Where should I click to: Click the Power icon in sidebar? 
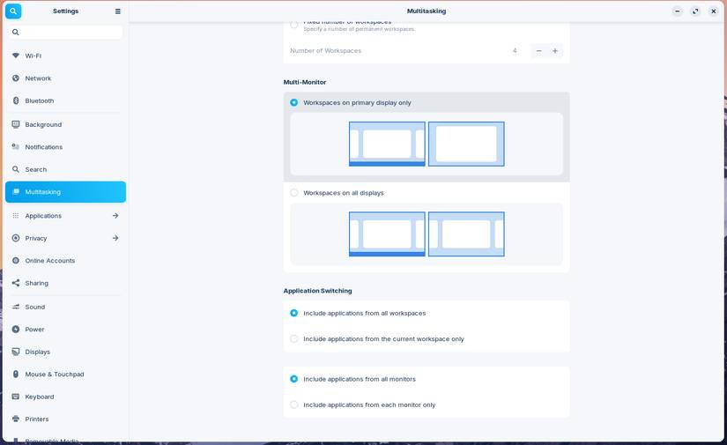click(16, 329)
